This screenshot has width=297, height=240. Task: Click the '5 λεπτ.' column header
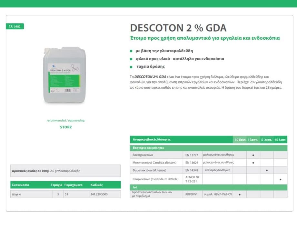point(266,140)
